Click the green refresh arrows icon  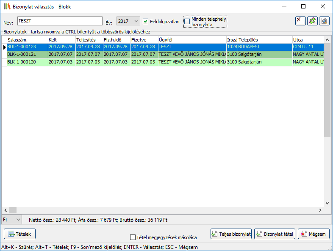coord(312,21)
